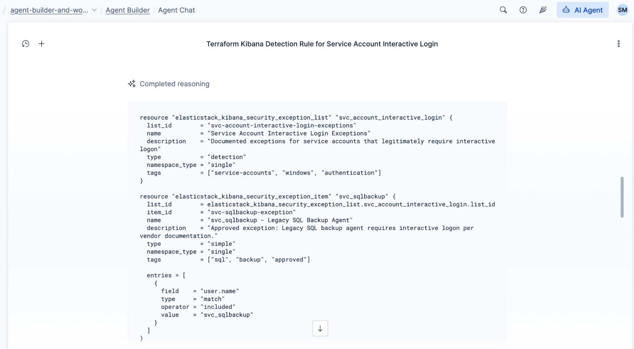The image size is (634, 349).
Task: Go to agent-builder-and-wo... breadcrumb link
Action: click(49, 10)
